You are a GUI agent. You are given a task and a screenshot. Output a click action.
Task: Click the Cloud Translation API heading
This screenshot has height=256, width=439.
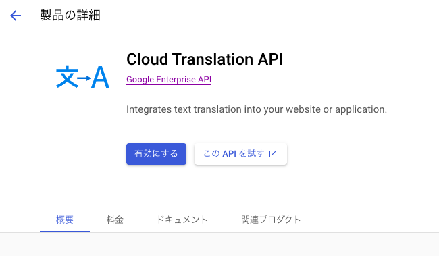pyautogui.click(x=205, y=59)
